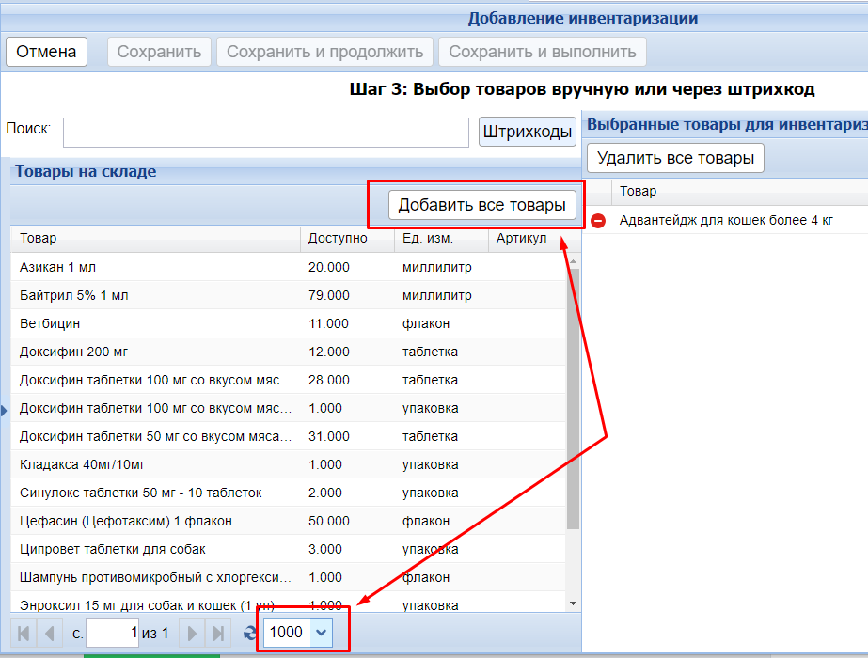Image resolution: width=868 pixels, height=658 pixels.
Task: Click Добавить все товары button
Action: pyautogui.click(x=482, y=205)
